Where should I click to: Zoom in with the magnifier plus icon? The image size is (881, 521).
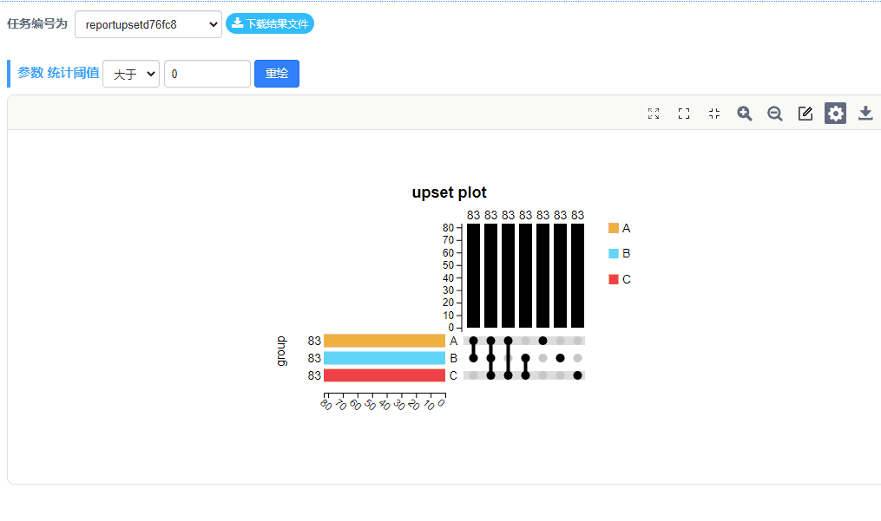click(745, 114)
